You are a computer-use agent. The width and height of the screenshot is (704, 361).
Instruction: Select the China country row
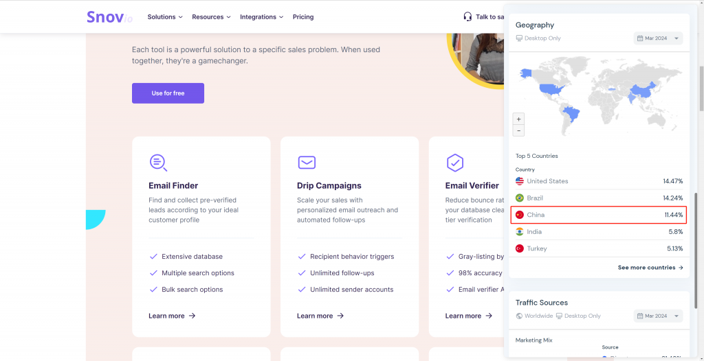point(599,215)
